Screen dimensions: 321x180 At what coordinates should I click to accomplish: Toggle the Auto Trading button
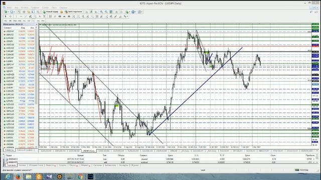pos(73,12)
